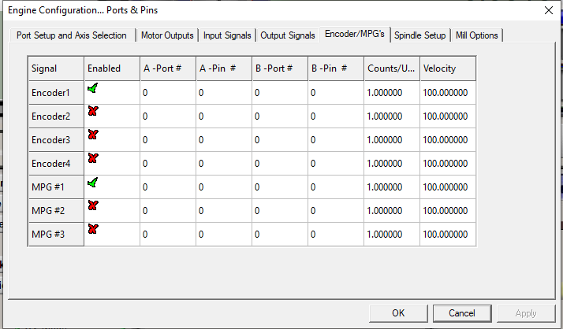The width and height of the screenshot is (563, 329).
Task: Enable Encoder4 using its red X icon
Action: 93,158
